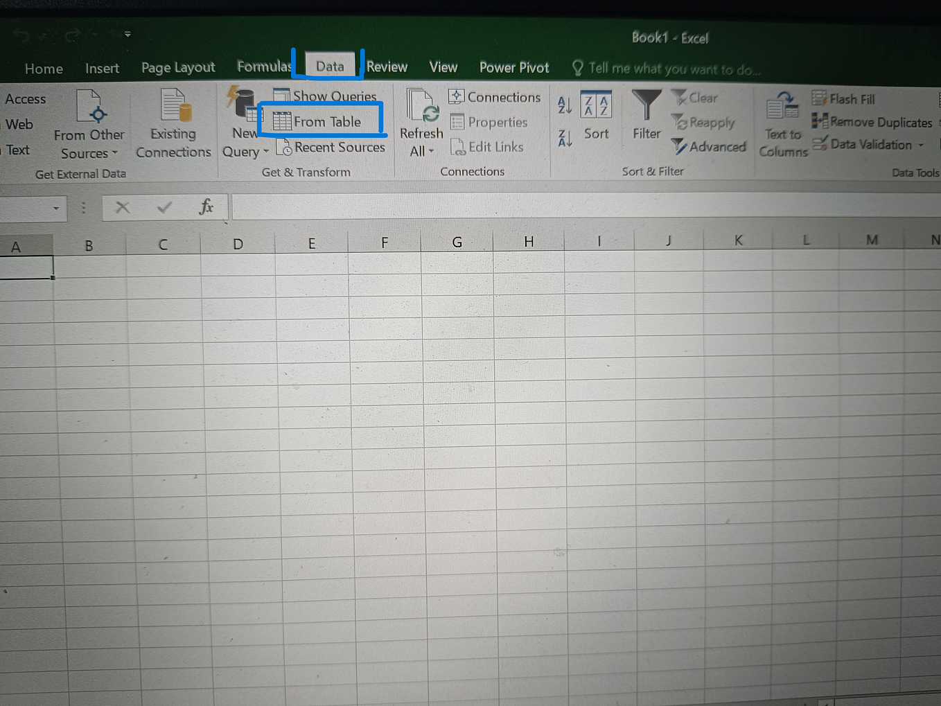
Task: Click the Insert Function fx icon
Action: 206,206
